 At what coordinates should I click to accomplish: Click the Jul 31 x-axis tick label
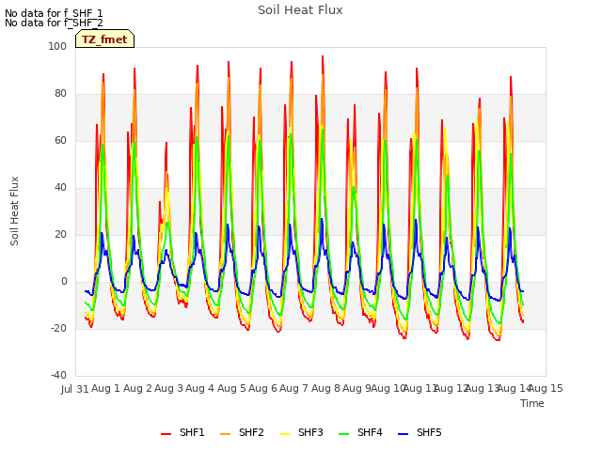coord(75,389)
